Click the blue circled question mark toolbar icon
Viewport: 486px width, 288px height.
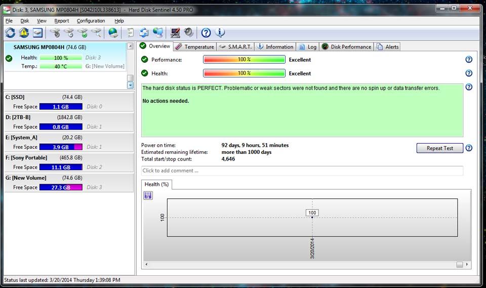[206, 33]
